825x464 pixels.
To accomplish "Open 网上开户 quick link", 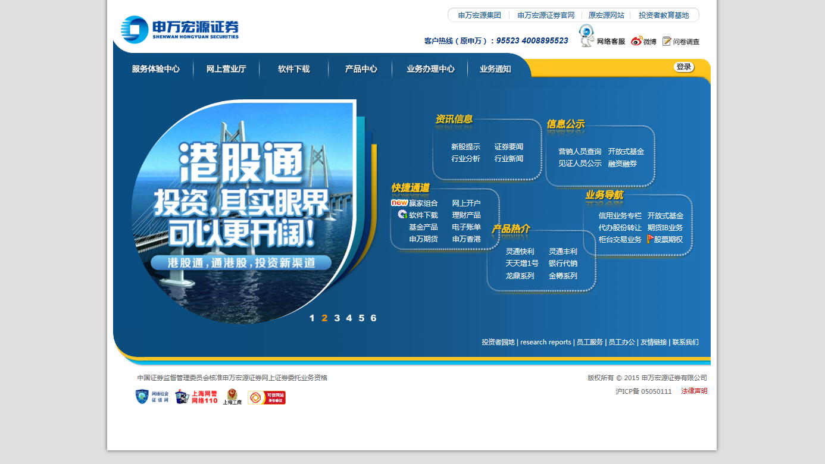I will (x=467, y=203).
